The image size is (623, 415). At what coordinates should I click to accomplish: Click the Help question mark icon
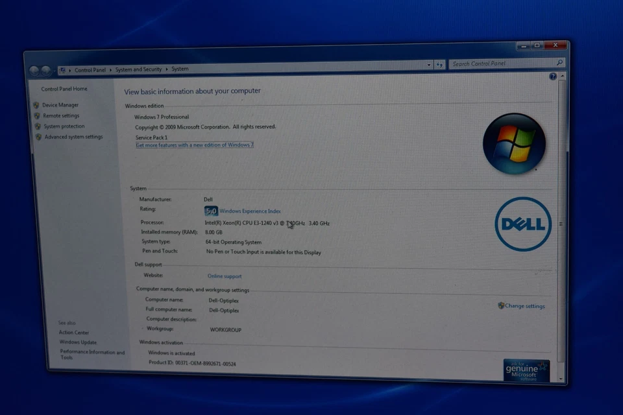552,76
